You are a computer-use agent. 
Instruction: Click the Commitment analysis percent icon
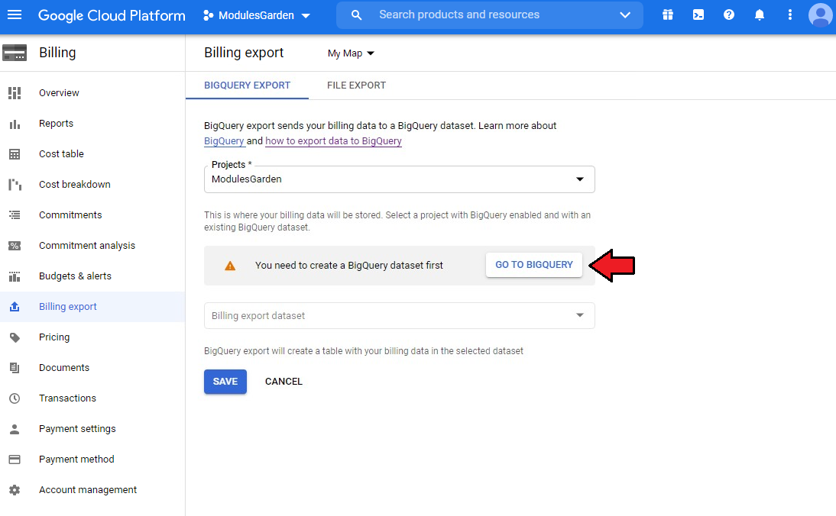point(15,246)
